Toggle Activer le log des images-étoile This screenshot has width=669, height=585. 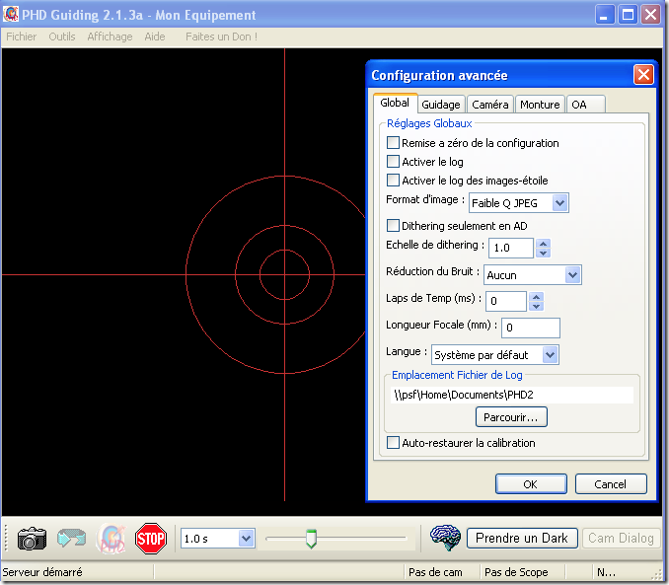[x=393, y=181]
